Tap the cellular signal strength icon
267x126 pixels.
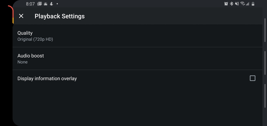coord(248,4)
